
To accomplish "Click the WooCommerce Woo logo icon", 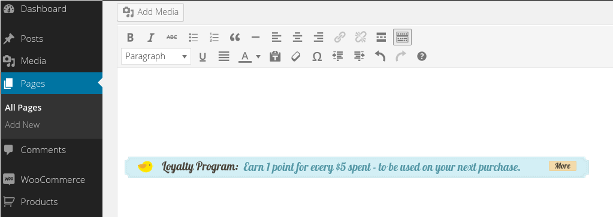I will coord(8,179).
